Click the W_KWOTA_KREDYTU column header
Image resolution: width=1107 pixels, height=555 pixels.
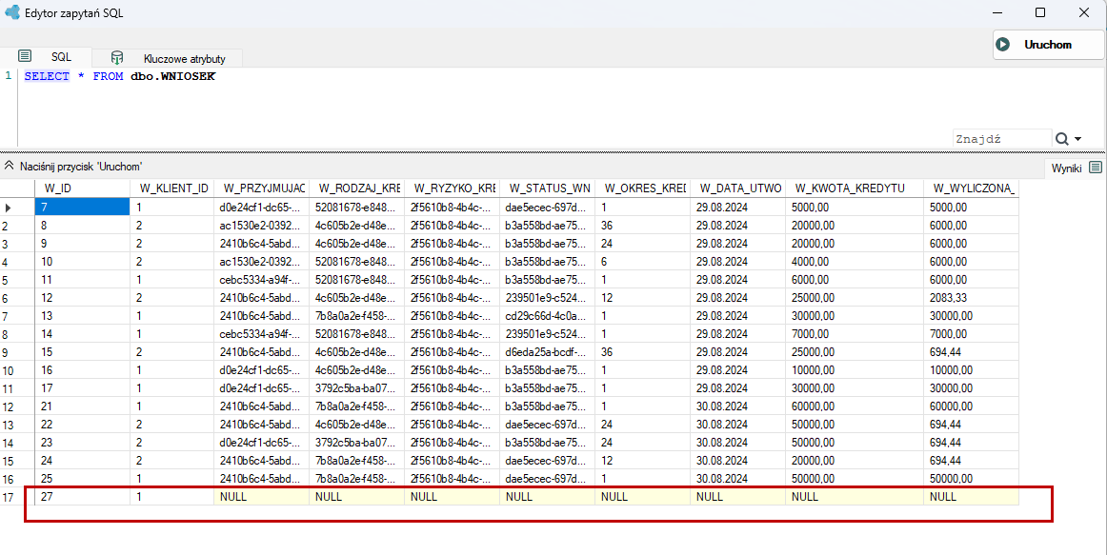[x=854, y=188]
